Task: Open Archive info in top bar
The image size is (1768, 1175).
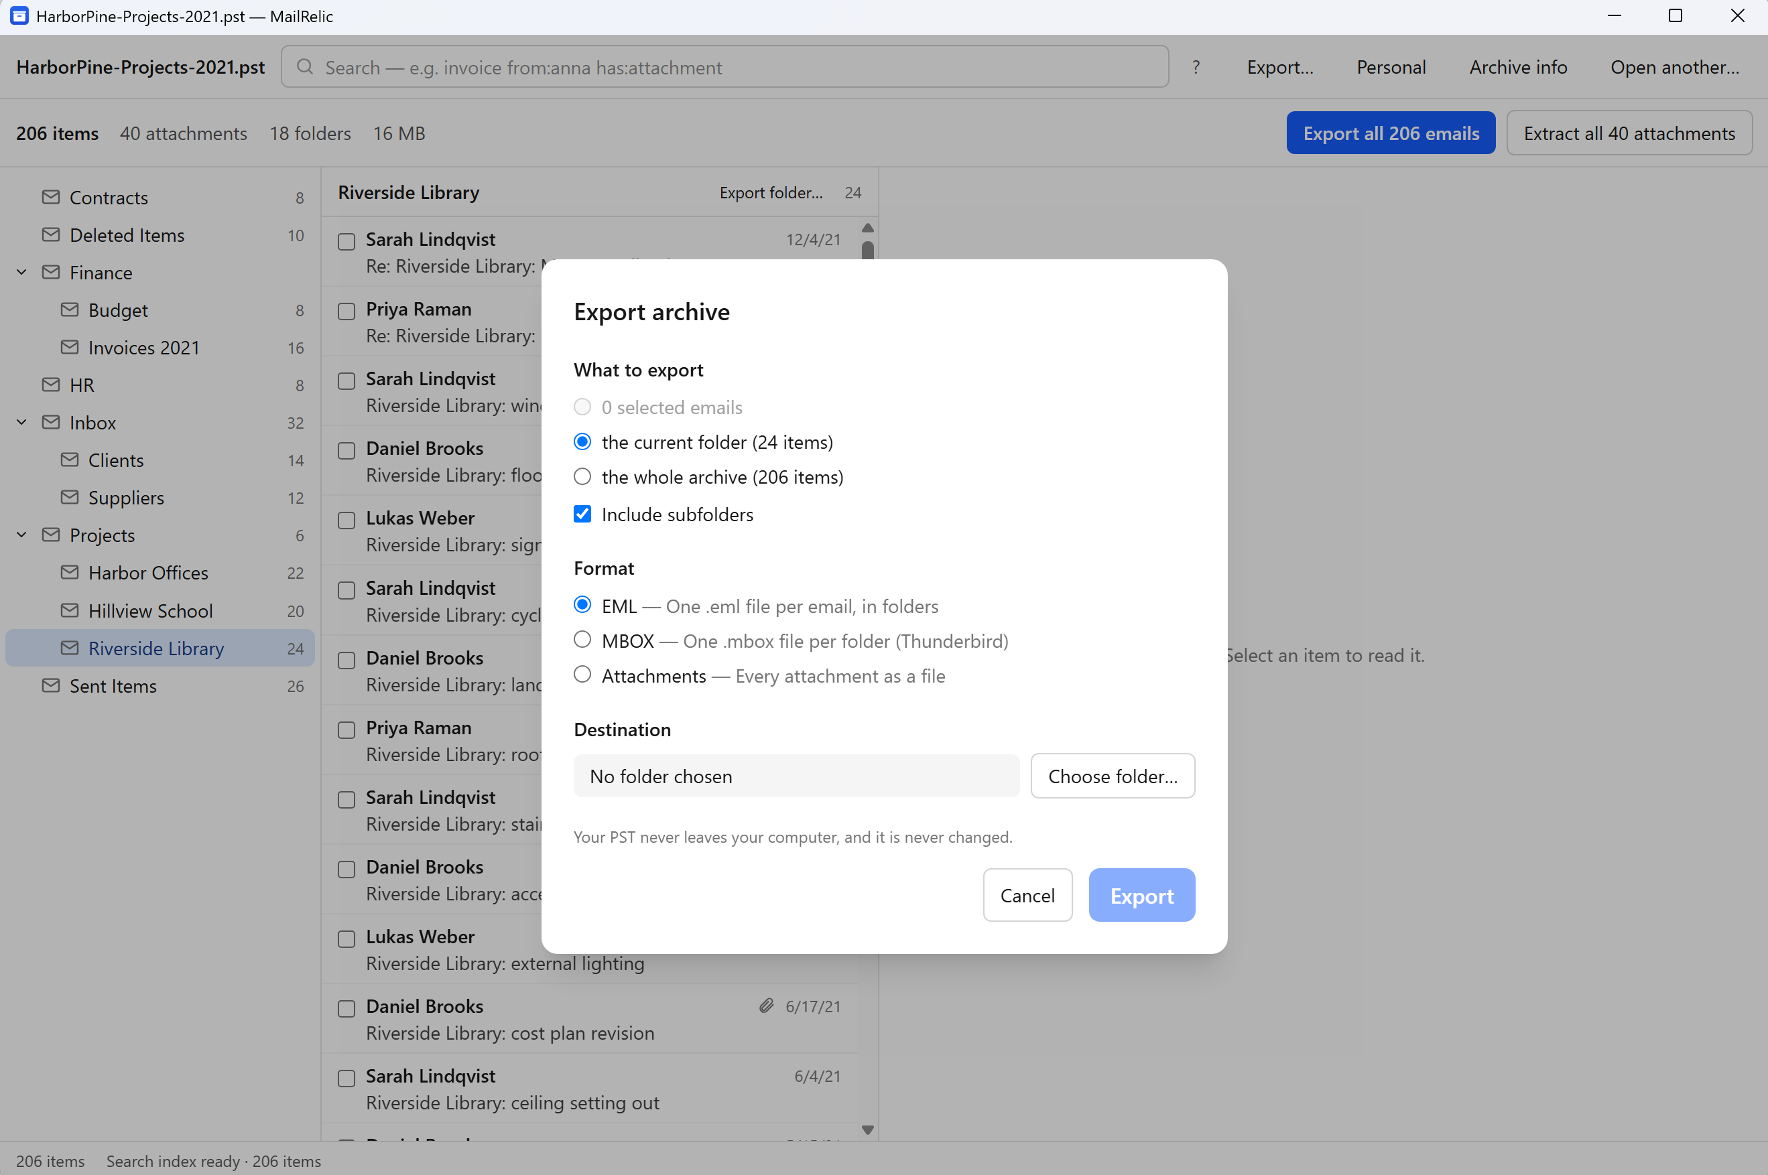Action: click(x=1519, y=68)
